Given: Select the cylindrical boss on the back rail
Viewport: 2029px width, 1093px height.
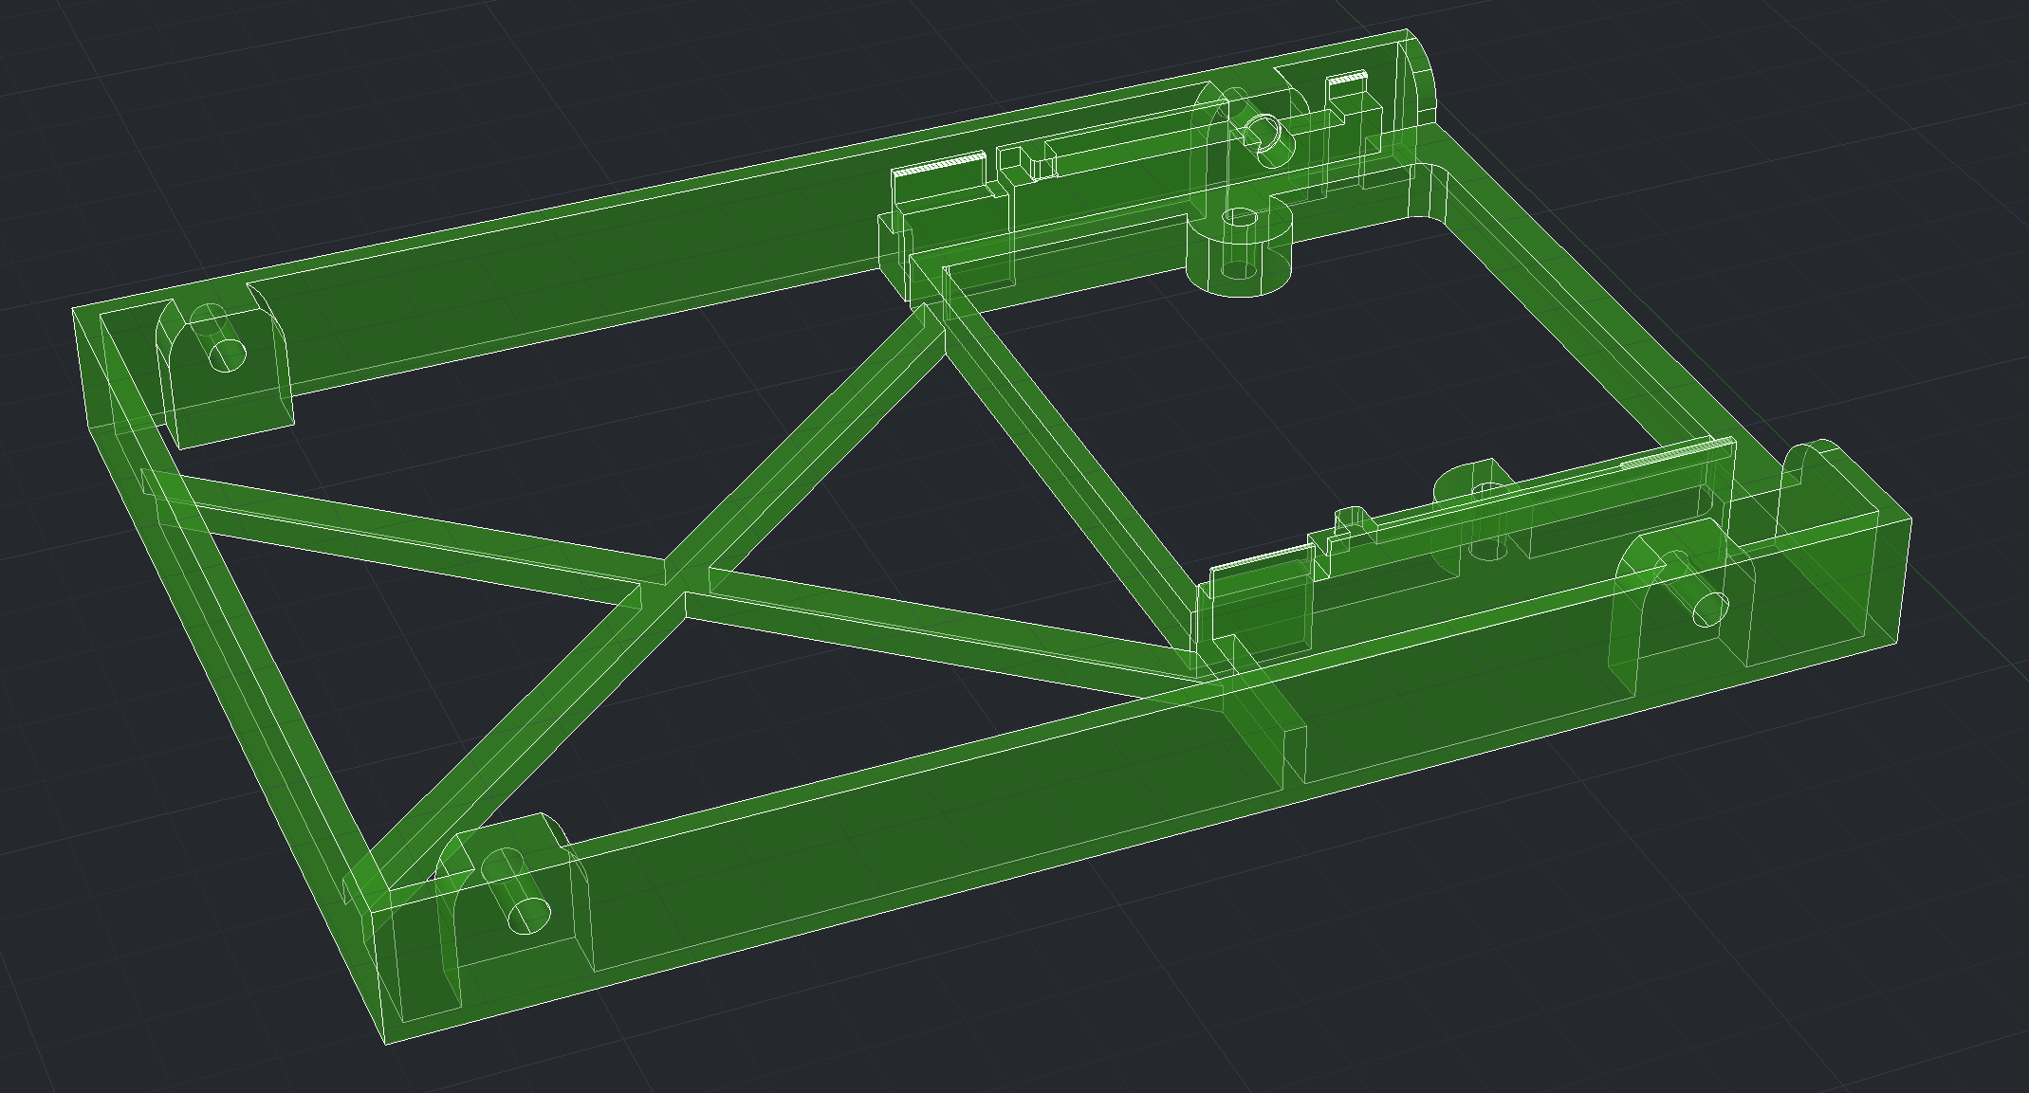Looking at the screenshot, I should click(1240, 247).
